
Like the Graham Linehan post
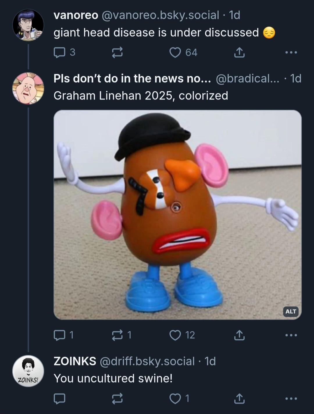pos(175,335)
